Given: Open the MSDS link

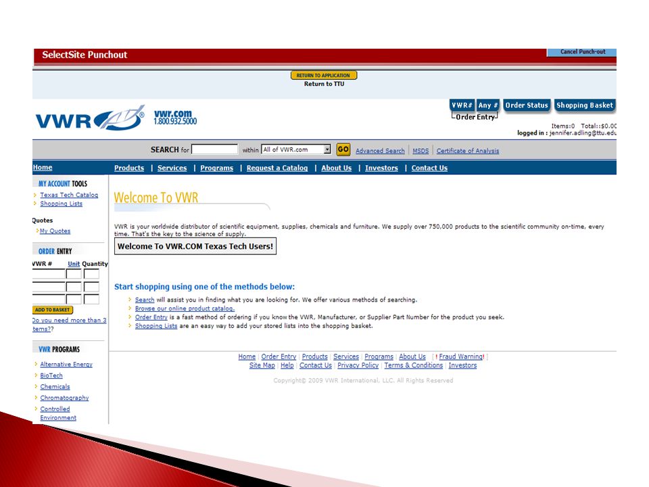Looking at the screenshot, I should pyautogui.click(x=420, y=151).
